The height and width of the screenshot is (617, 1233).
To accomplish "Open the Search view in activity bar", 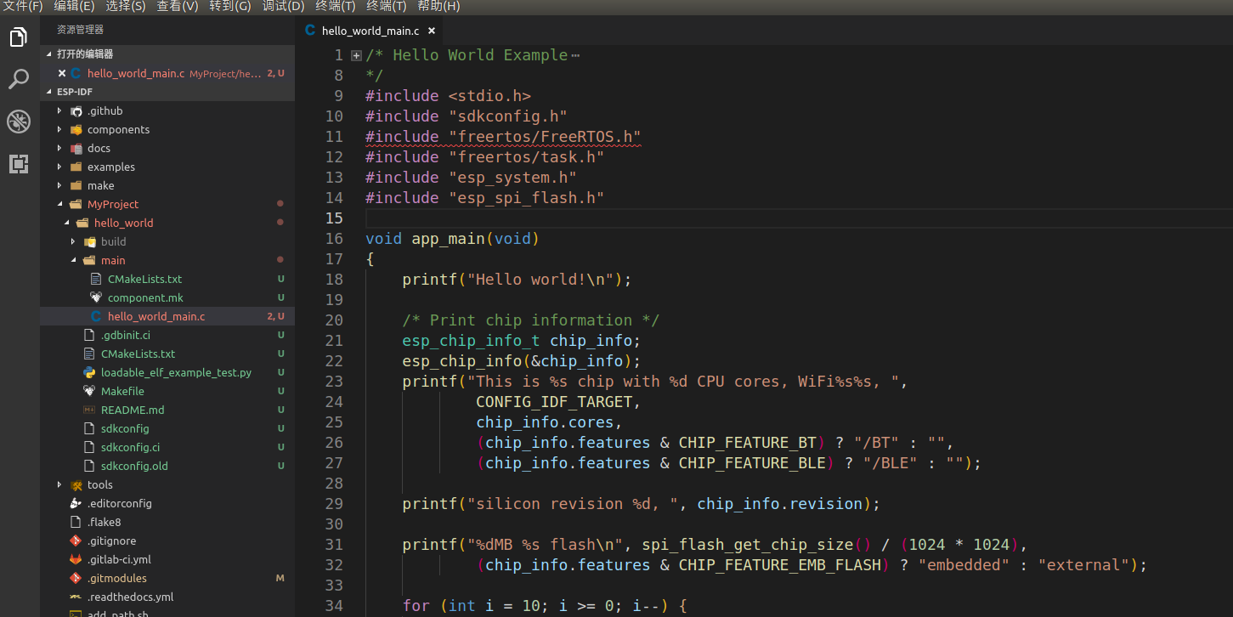I will 19,80.
